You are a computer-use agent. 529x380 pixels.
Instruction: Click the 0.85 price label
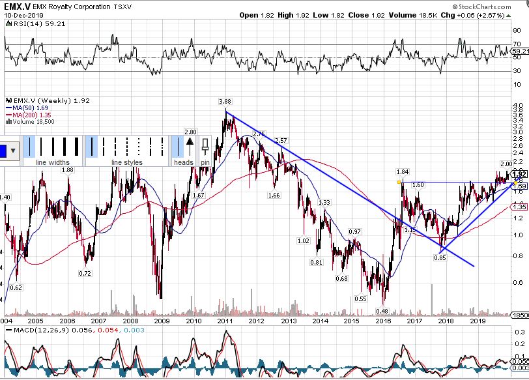[440, 258]
